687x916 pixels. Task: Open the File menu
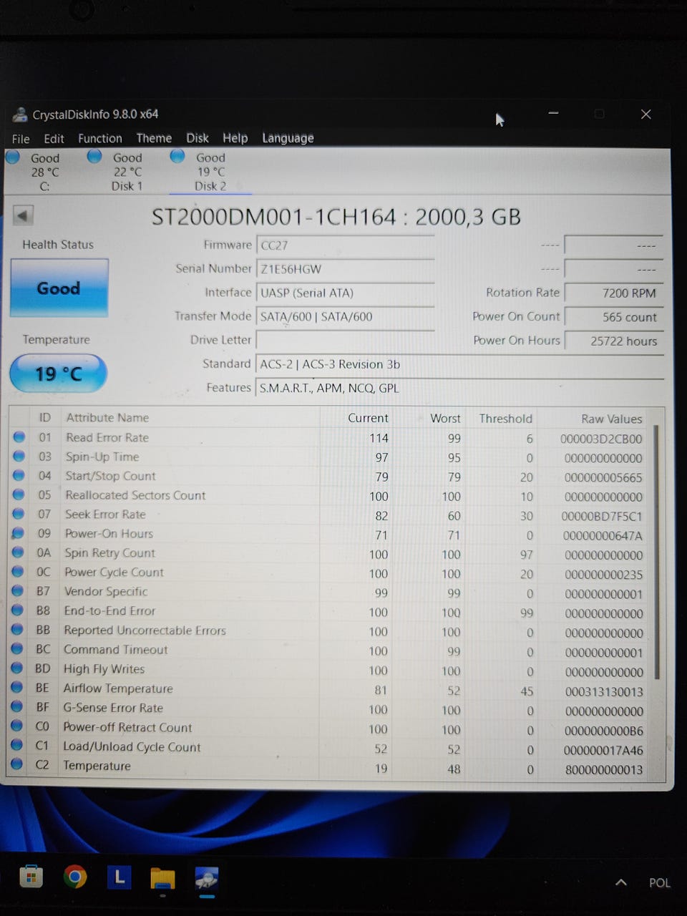click(x=21, y=139)
